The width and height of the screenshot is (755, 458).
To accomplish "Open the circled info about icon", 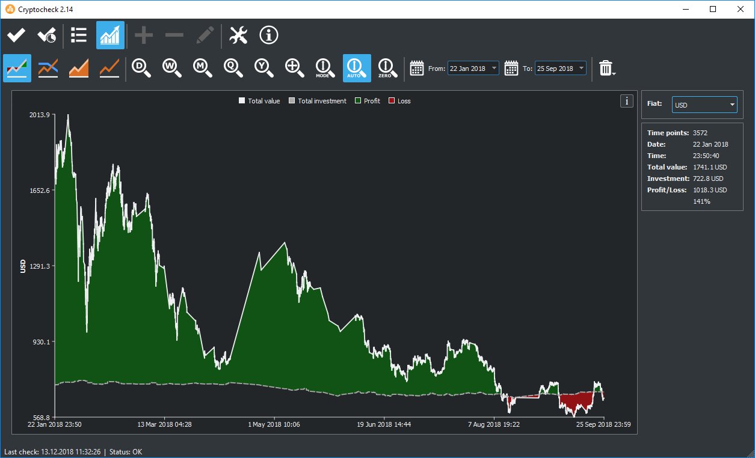I will click(269, 35).
